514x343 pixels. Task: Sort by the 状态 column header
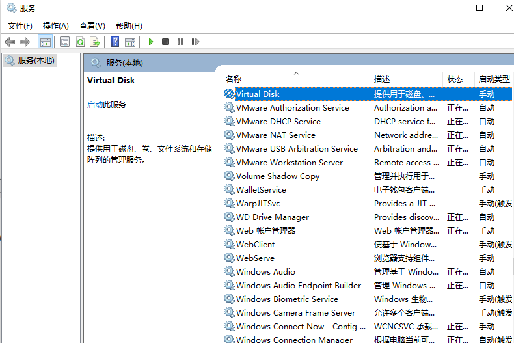coord(458,79)
